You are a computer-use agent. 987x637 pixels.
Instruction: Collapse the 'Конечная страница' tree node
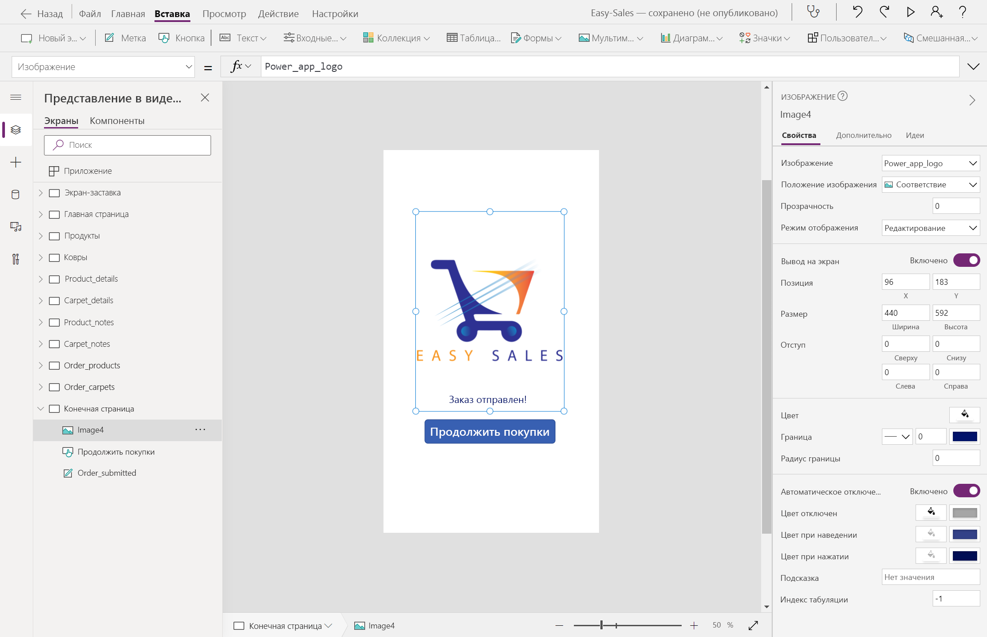41,408
